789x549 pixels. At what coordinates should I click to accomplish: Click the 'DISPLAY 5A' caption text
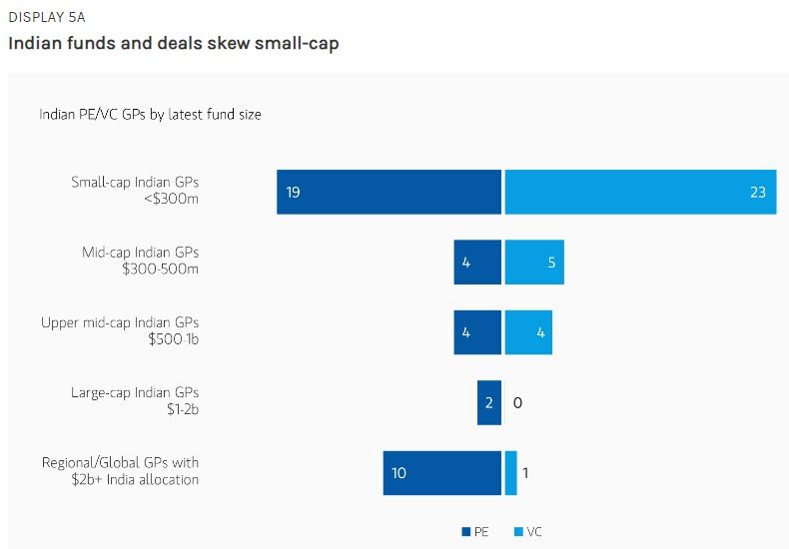pyautogui.click(x=41, y=18)
